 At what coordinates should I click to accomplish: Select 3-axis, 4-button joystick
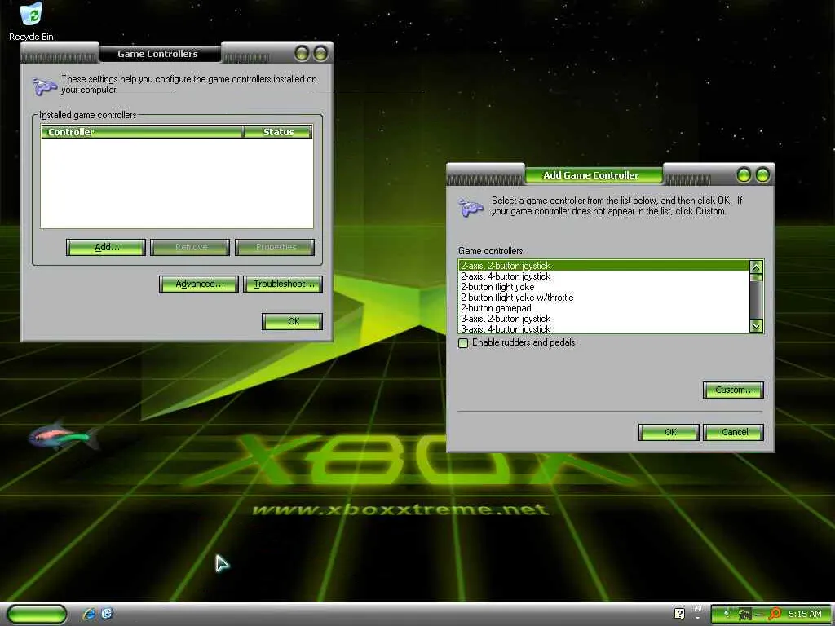point(604,328)
